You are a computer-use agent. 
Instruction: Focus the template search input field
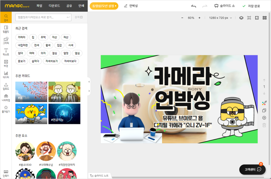43,17
